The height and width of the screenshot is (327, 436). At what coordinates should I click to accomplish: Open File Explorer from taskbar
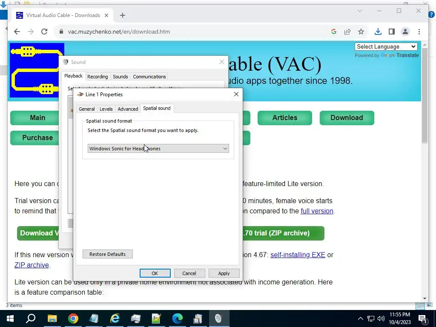pos(52,318)
